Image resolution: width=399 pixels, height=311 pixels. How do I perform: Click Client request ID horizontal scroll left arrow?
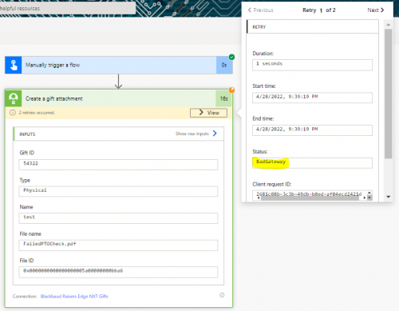[x=259, y=197]
